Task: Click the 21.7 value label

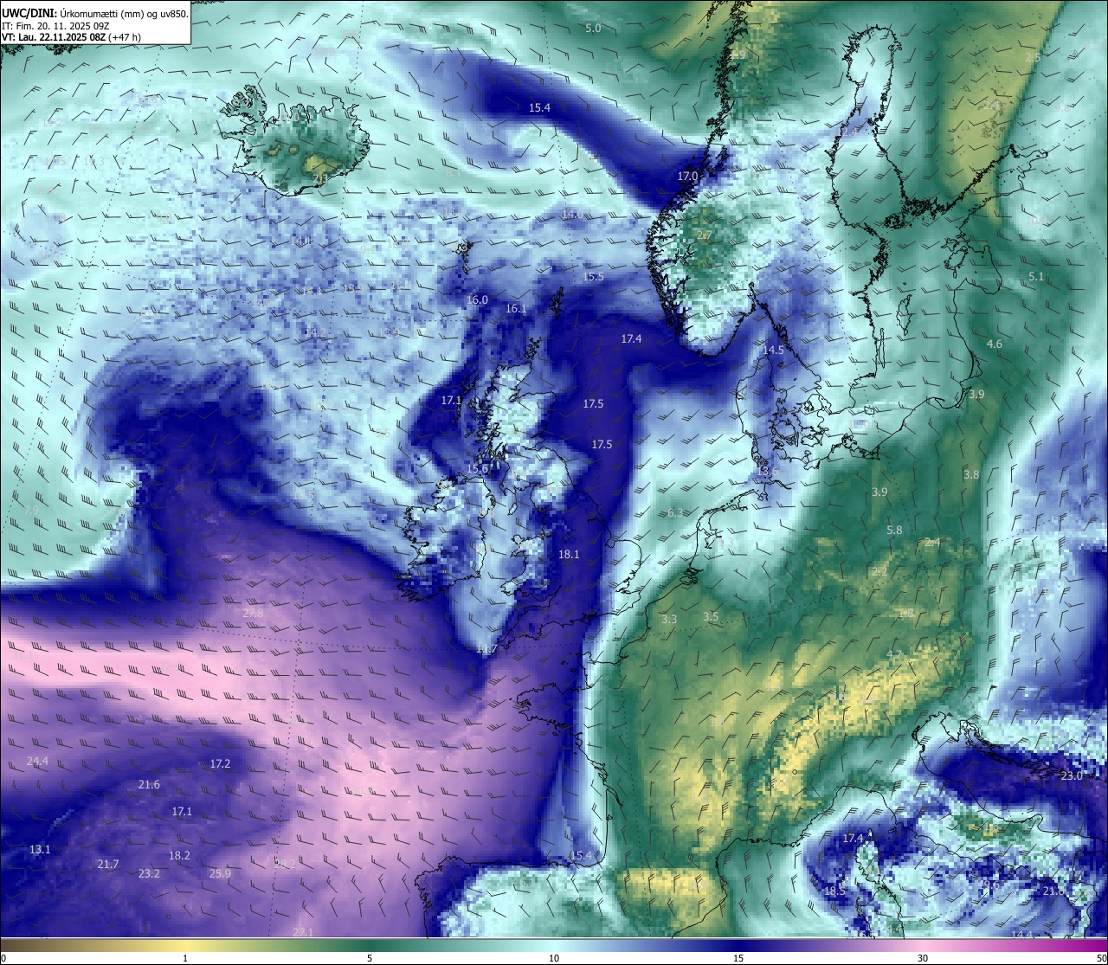Action: [107, 865]
